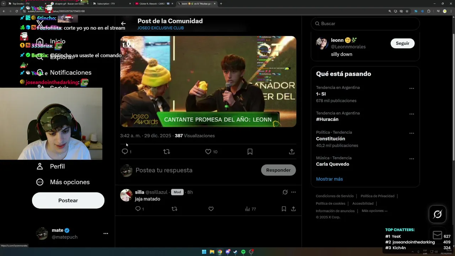Share silla's reply
The height and width of the screenshot is (256, 455).
[x=293, y=209]
